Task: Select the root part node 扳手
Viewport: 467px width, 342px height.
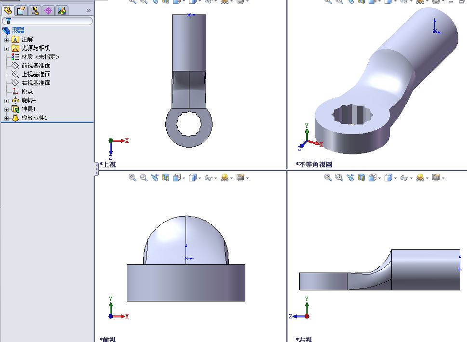Action: [18, 30]
